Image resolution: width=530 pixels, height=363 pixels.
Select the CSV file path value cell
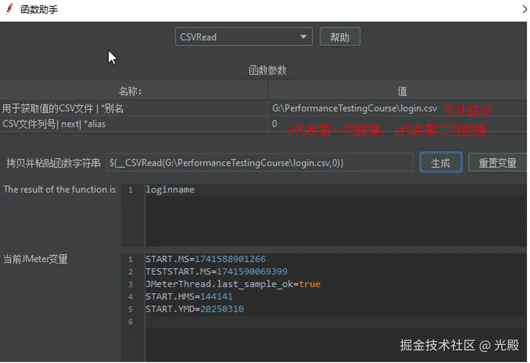pyautogui.click(x=397, y=108)
